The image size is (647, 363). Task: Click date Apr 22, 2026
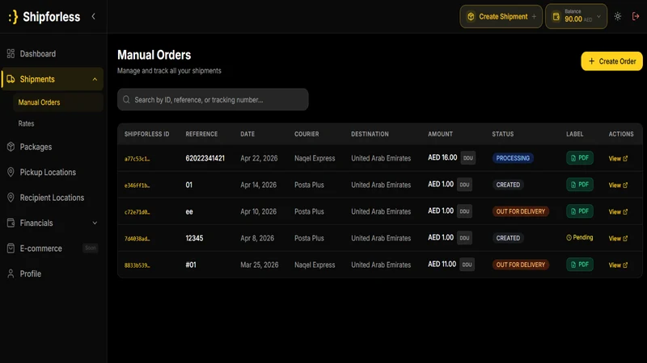[259, 158]
